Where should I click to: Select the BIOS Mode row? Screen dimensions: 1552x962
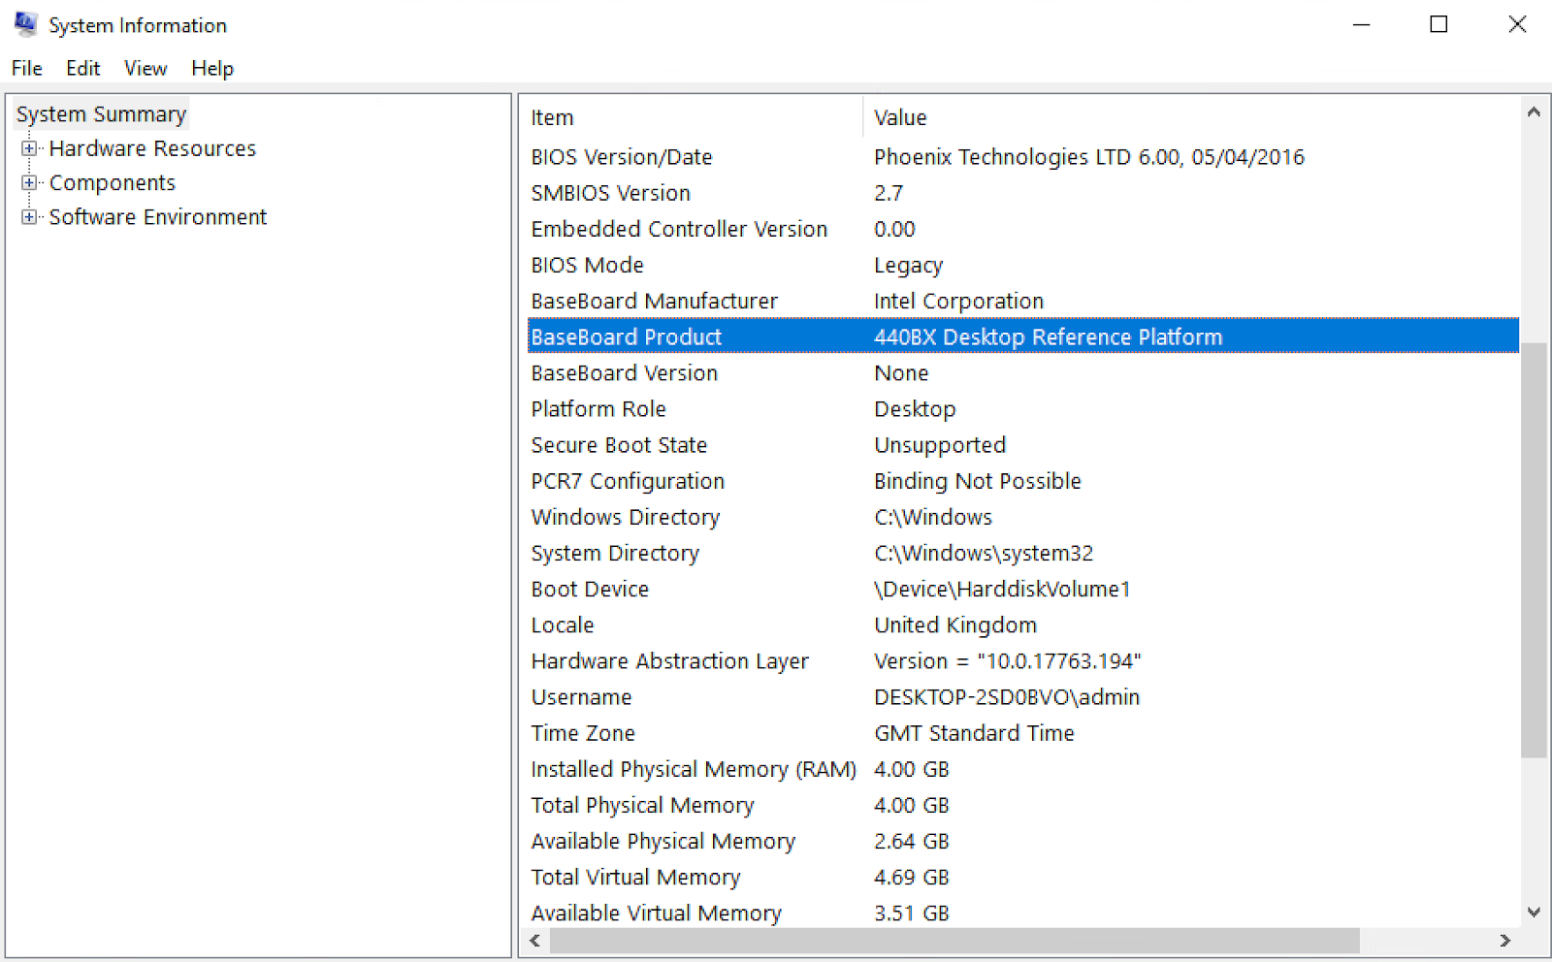point(587,265)
